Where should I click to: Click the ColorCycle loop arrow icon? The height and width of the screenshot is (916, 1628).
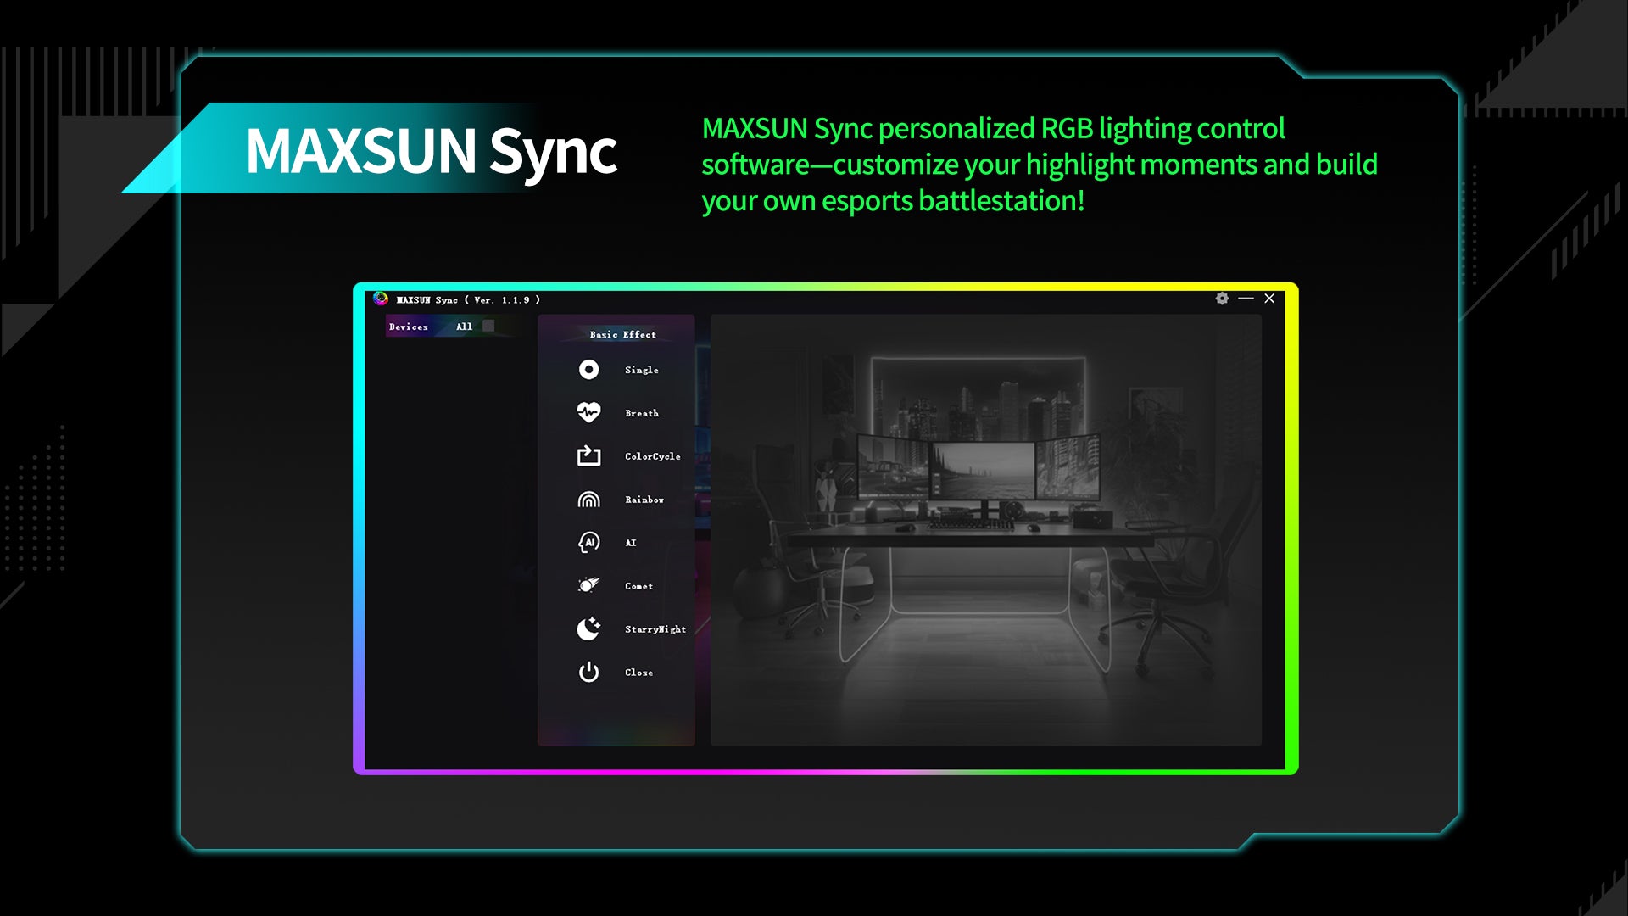point(588,456)
